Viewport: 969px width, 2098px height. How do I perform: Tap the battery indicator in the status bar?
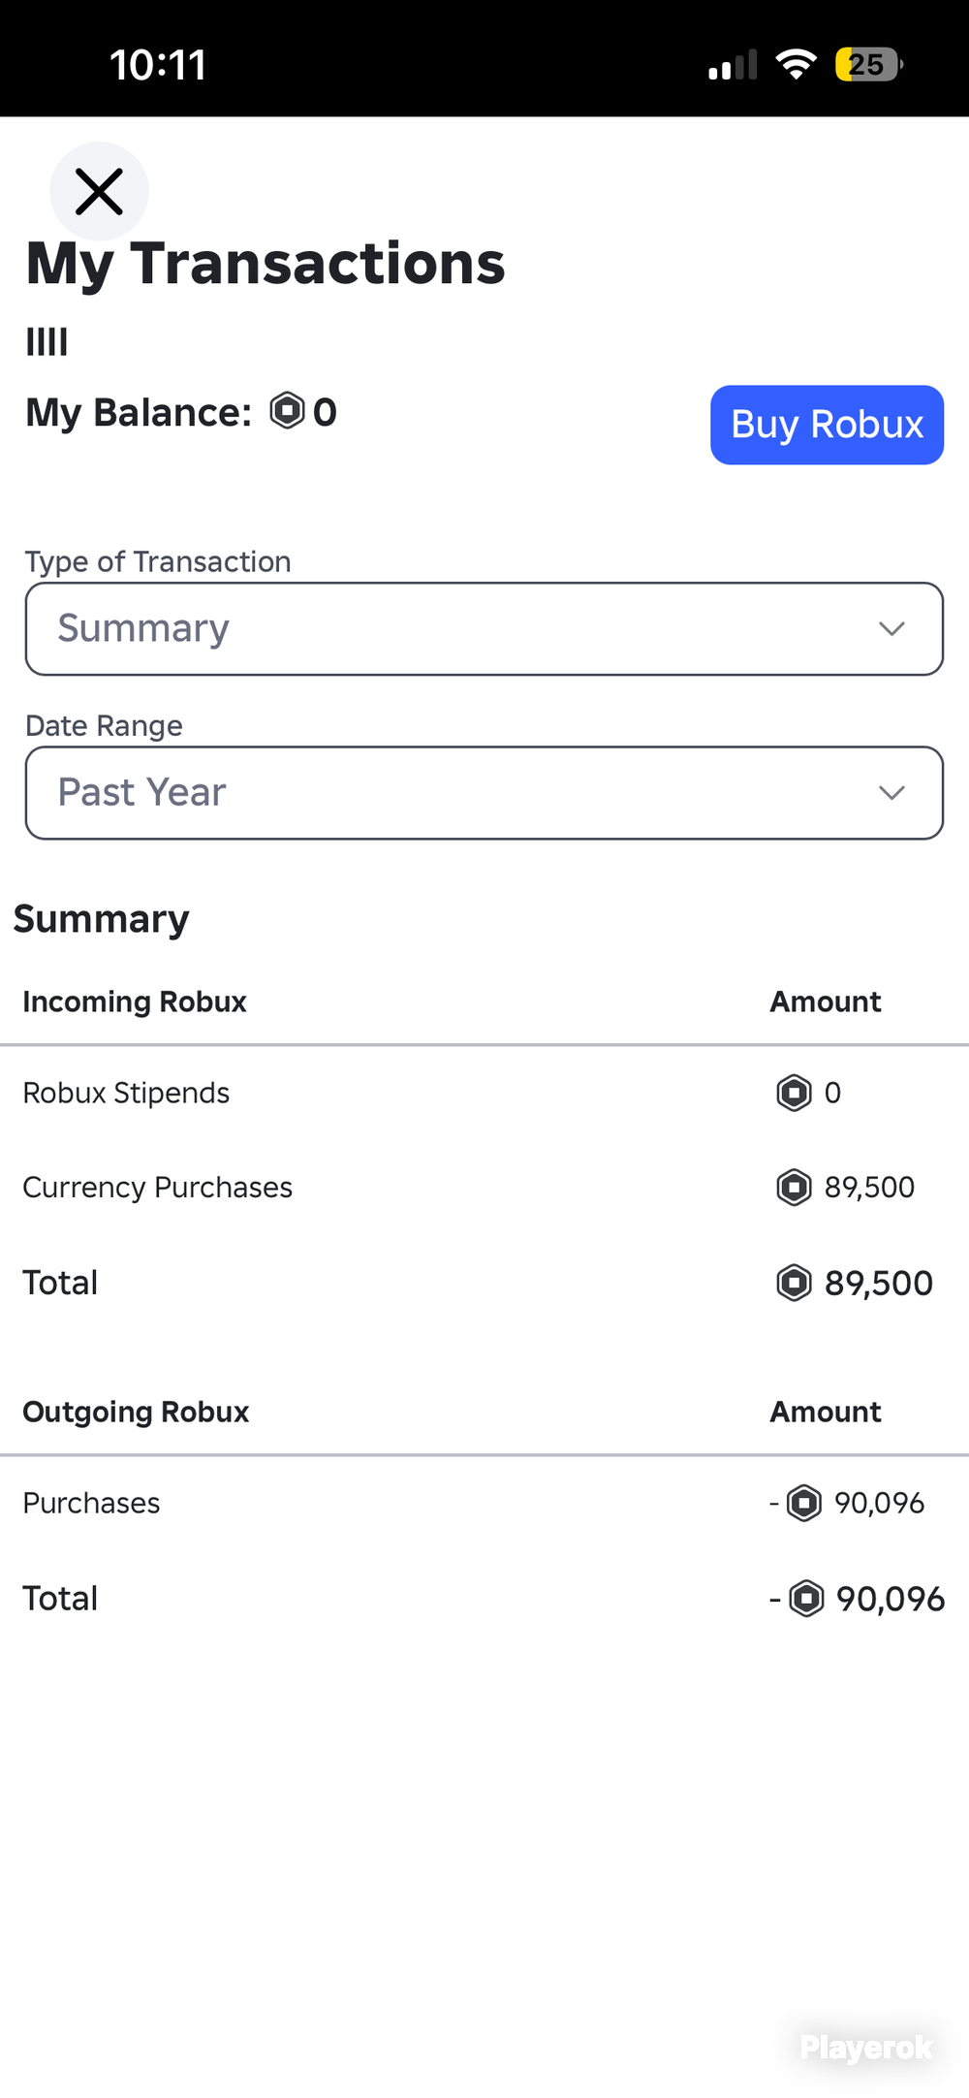click(x=869, y=65)
